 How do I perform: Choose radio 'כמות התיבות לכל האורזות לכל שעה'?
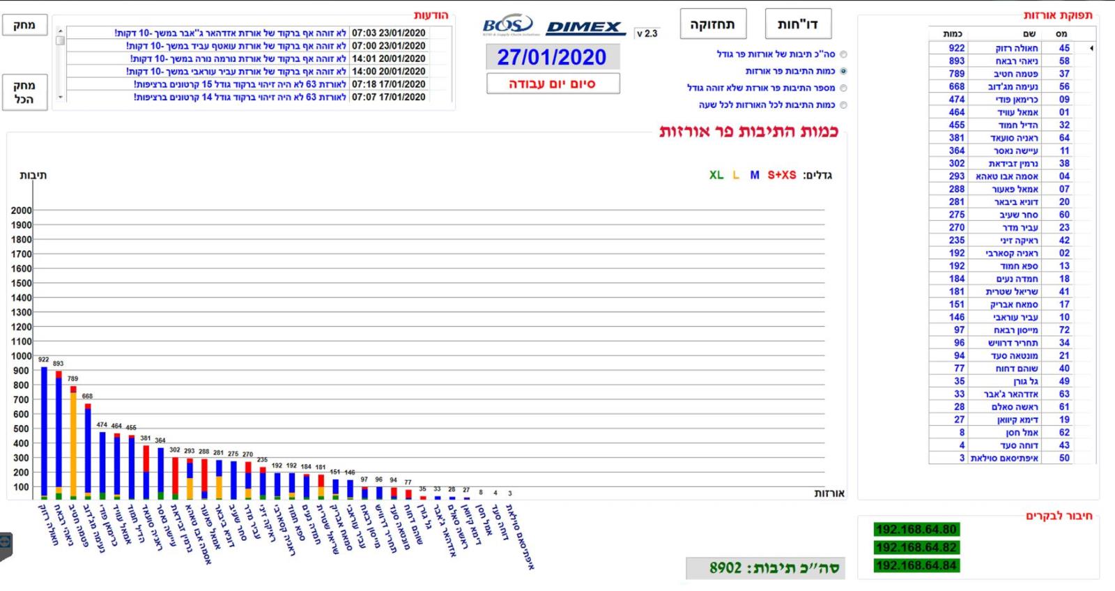tap(843, 105)
